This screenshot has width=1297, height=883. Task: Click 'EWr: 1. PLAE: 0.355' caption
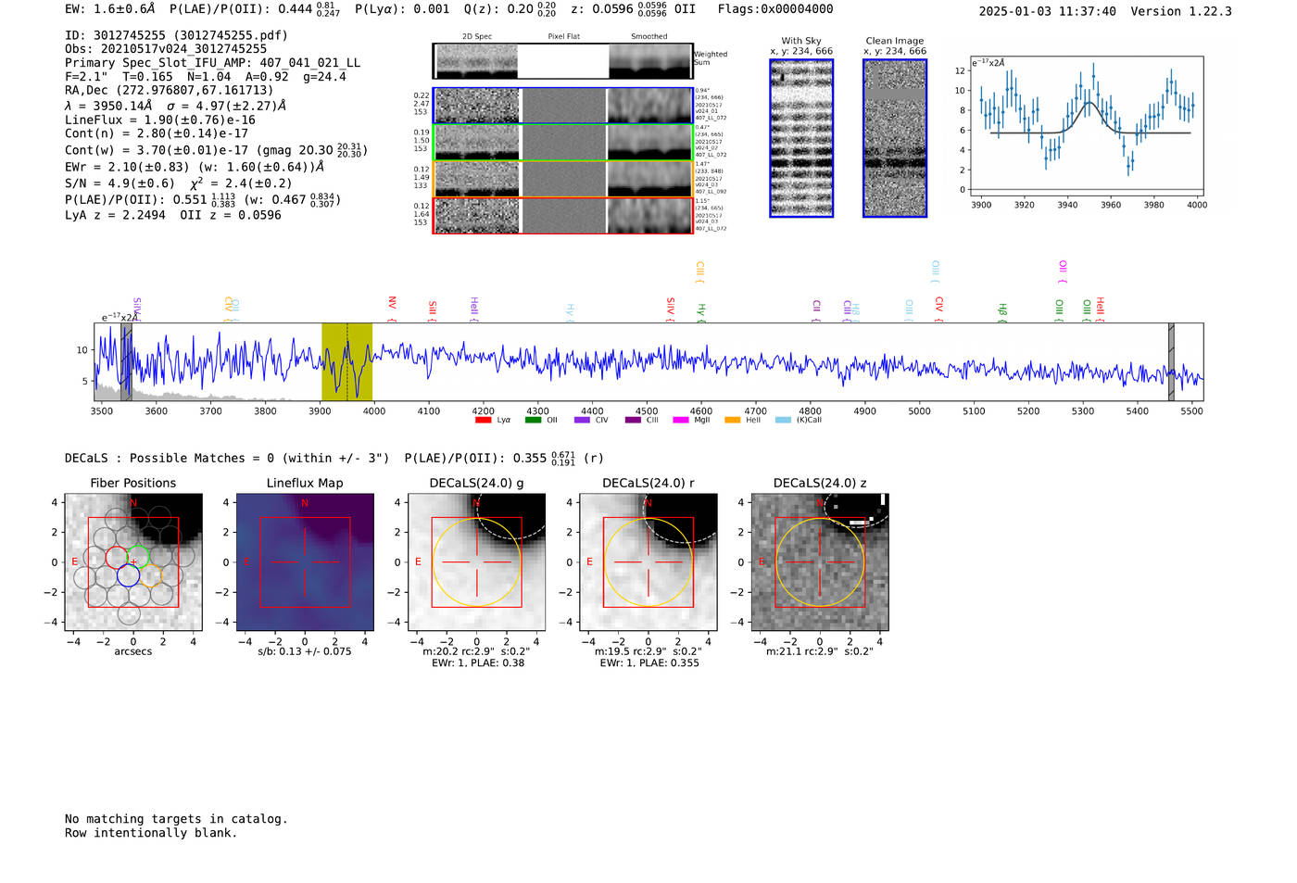(648, 663)
